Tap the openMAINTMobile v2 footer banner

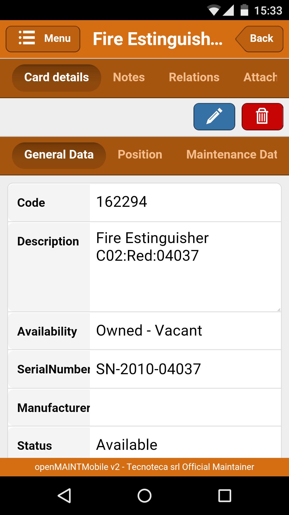click(x=144, y=467)
